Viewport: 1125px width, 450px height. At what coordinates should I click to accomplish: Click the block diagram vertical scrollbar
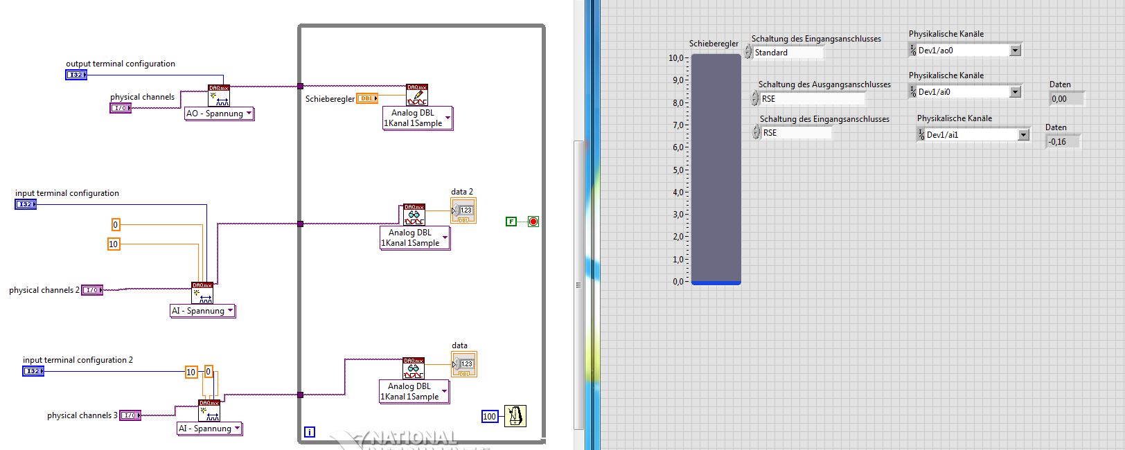[578, 285]
